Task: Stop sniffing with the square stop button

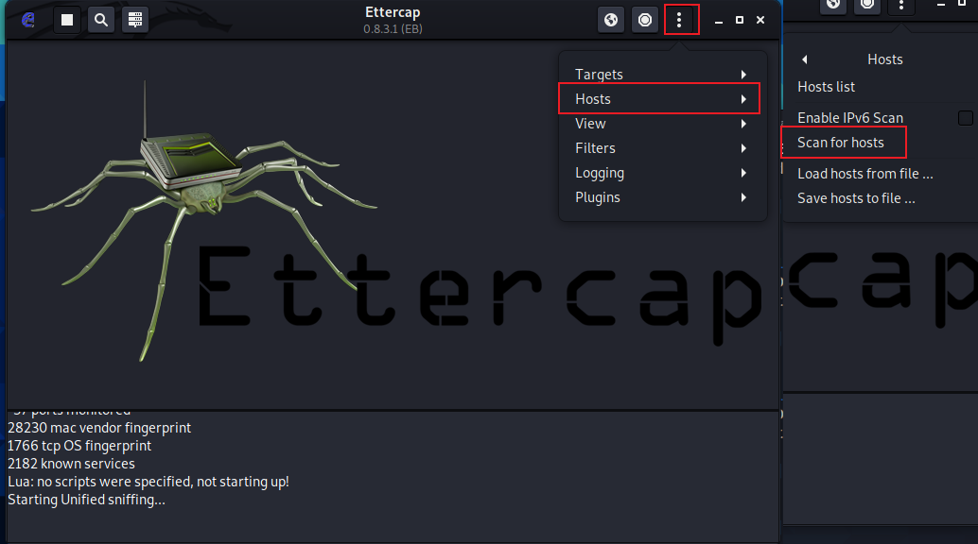Action: click(x=67, y=20)
